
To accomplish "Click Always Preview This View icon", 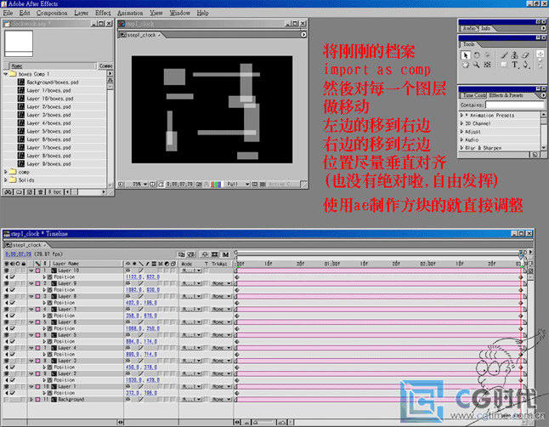I will point(121,184).
